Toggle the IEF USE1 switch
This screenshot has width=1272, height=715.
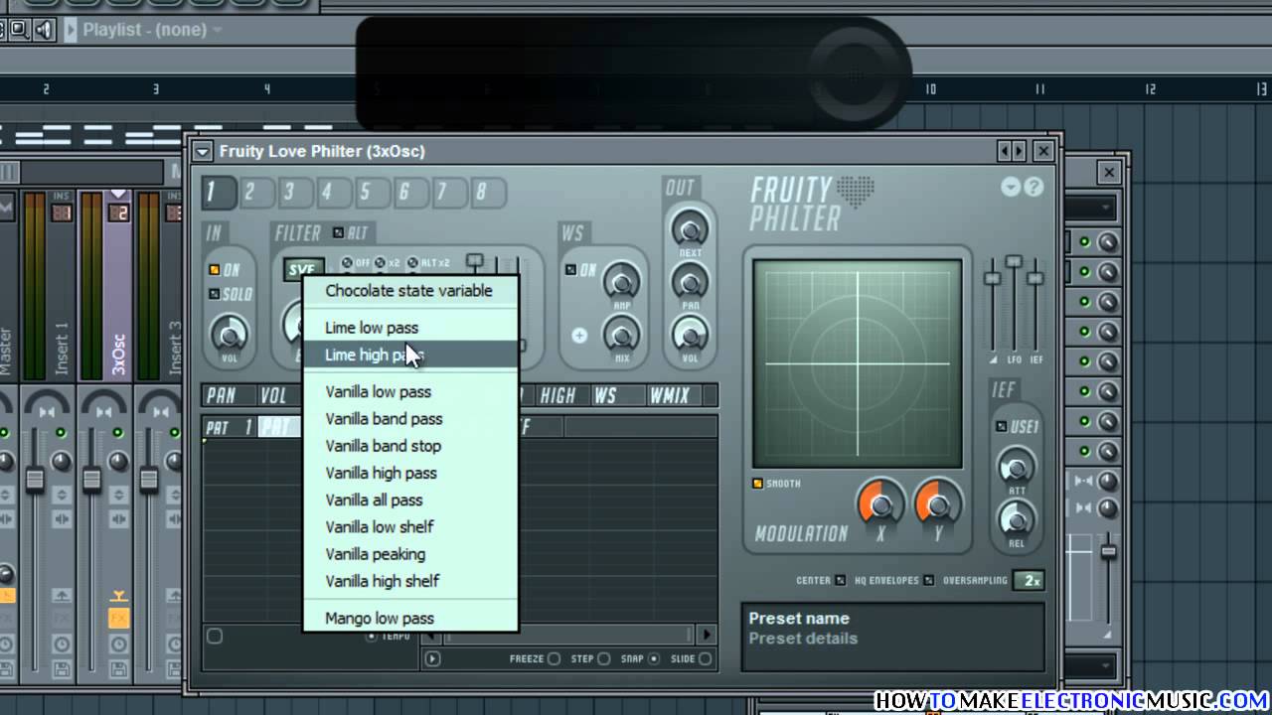[x=1001, y=427]
